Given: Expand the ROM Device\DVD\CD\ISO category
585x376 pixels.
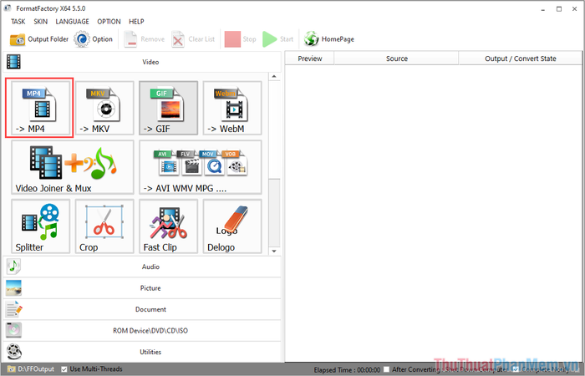Looking at the screenshot, I should [x=142, y=331].
